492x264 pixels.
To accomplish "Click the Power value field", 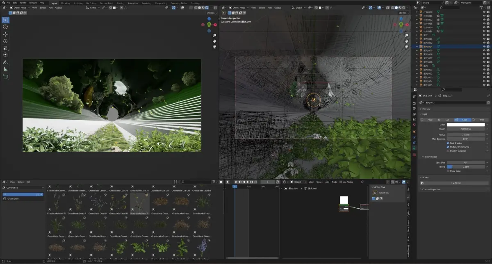I will (465, 129).
